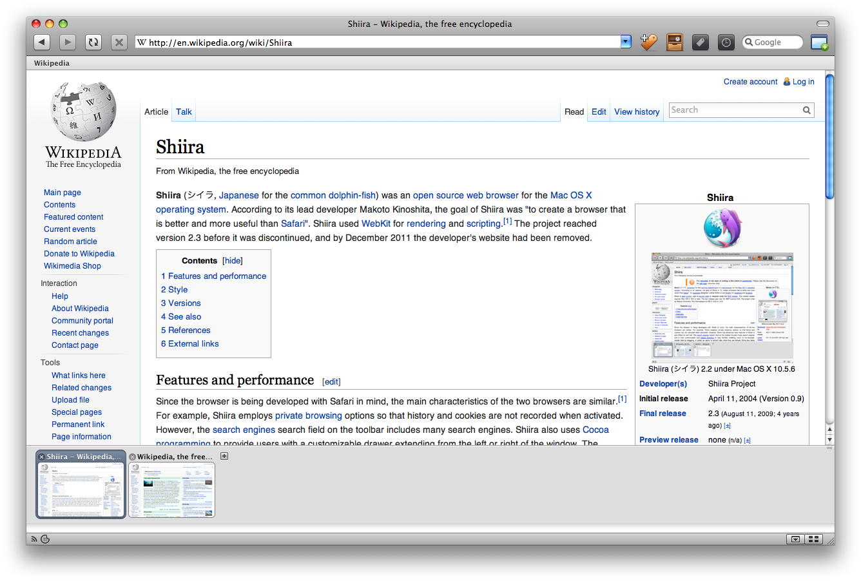Add a bookmark with the tag-plus icon
This screenshot has height=581, width=861.
(649, 43)
